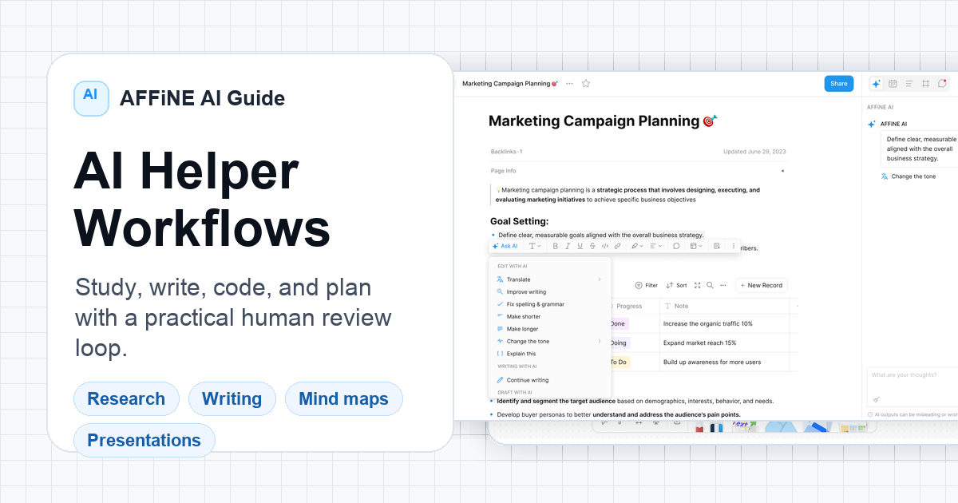Expand the Translate submenu
Screen dimensions: 958x503
[549, 279]
